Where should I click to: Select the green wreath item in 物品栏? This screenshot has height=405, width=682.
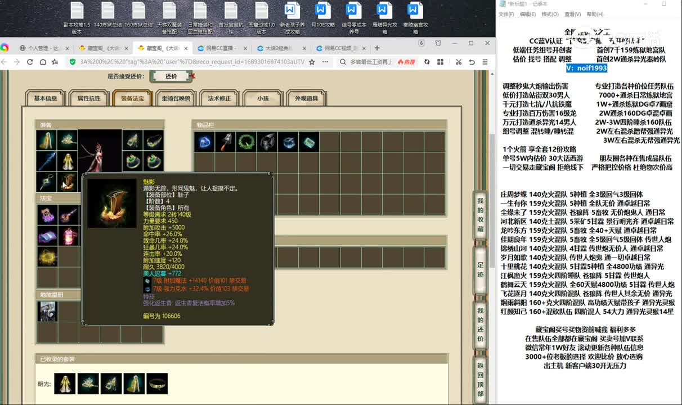(246, 142)
